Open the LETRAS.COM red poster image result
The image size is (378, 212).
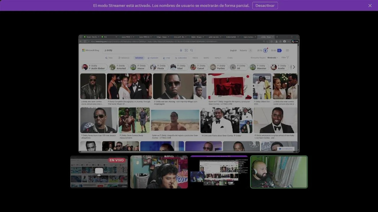point(230,86)
